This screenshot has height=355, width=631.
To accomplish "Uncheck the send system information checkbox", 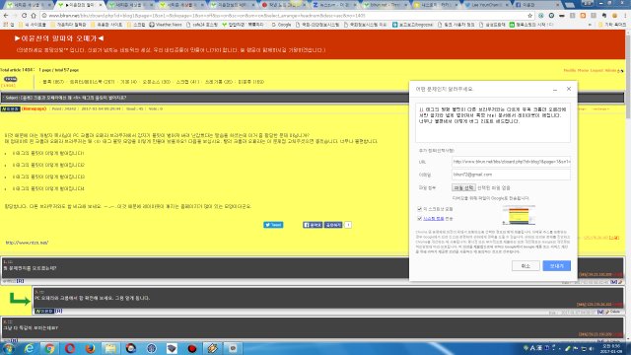I will tap(419, 219).
